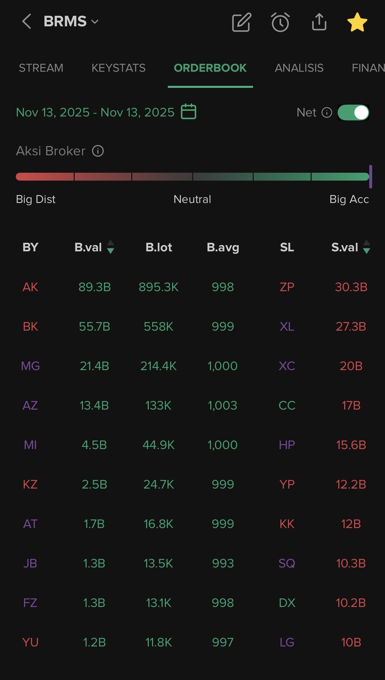
Task: Open the price alert clock icon
Action: 280,22
